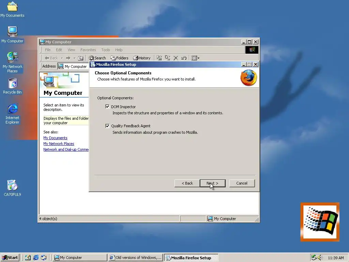Switch to My Computer taskbar button

click(x=80, y=258)
